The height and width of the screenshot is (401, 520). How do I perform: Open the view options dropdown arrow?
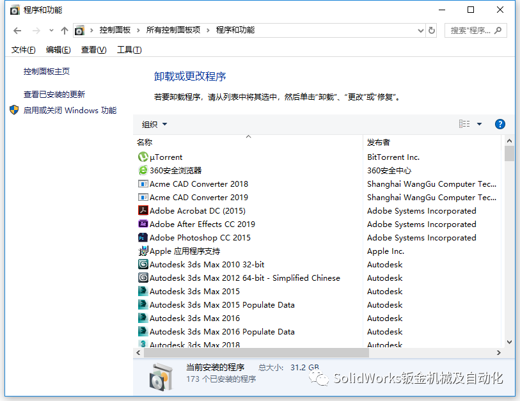479,124
